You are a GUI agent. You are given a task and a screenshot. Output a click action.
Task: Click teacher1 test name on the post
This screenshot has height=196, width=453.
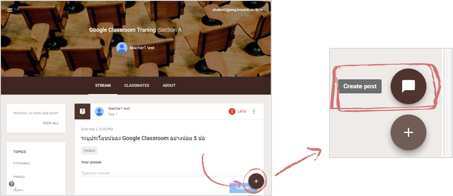pos(119,108)
